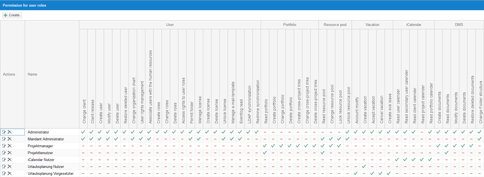Delete the Mandant Administrator role

click(x=10, y=139)
